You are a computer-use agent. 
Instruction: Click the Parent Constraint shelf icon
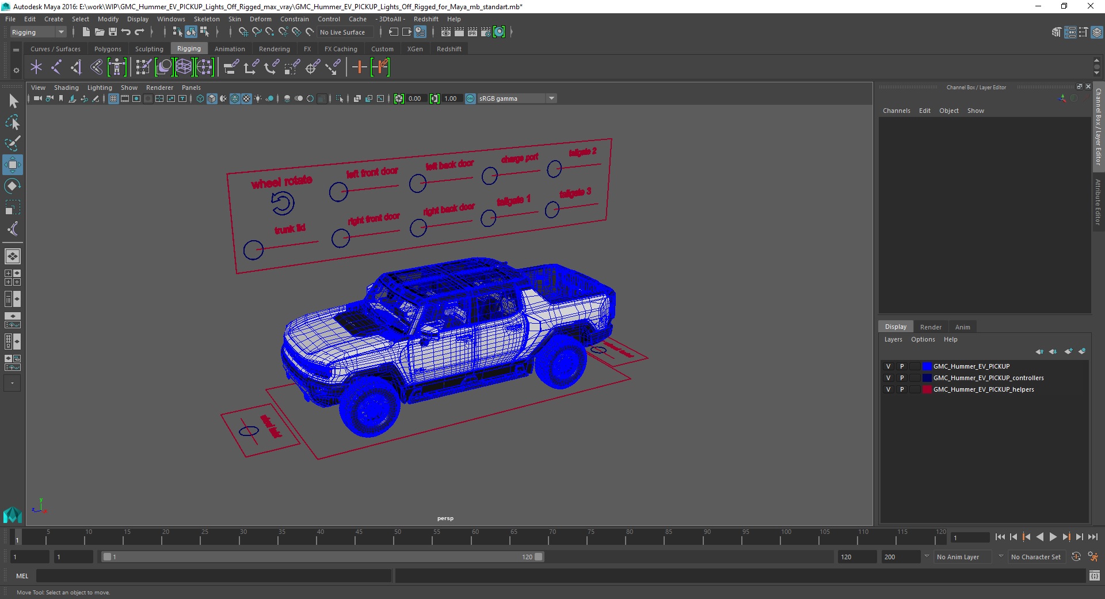tap(231, 67)
